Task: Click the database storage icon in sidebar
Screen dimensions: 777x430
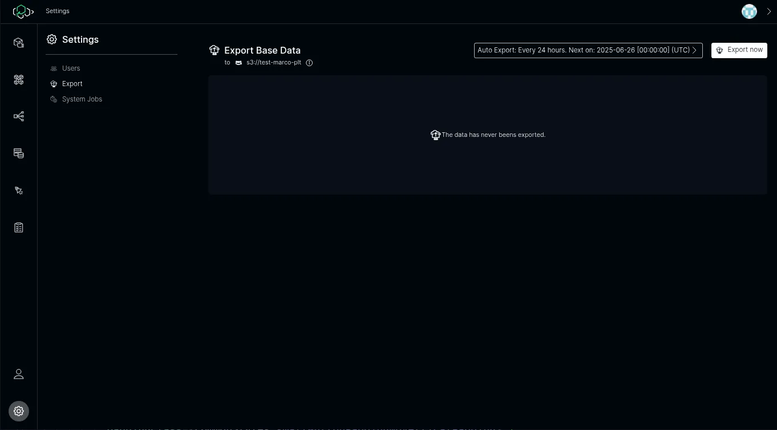Action: (19, 153)
